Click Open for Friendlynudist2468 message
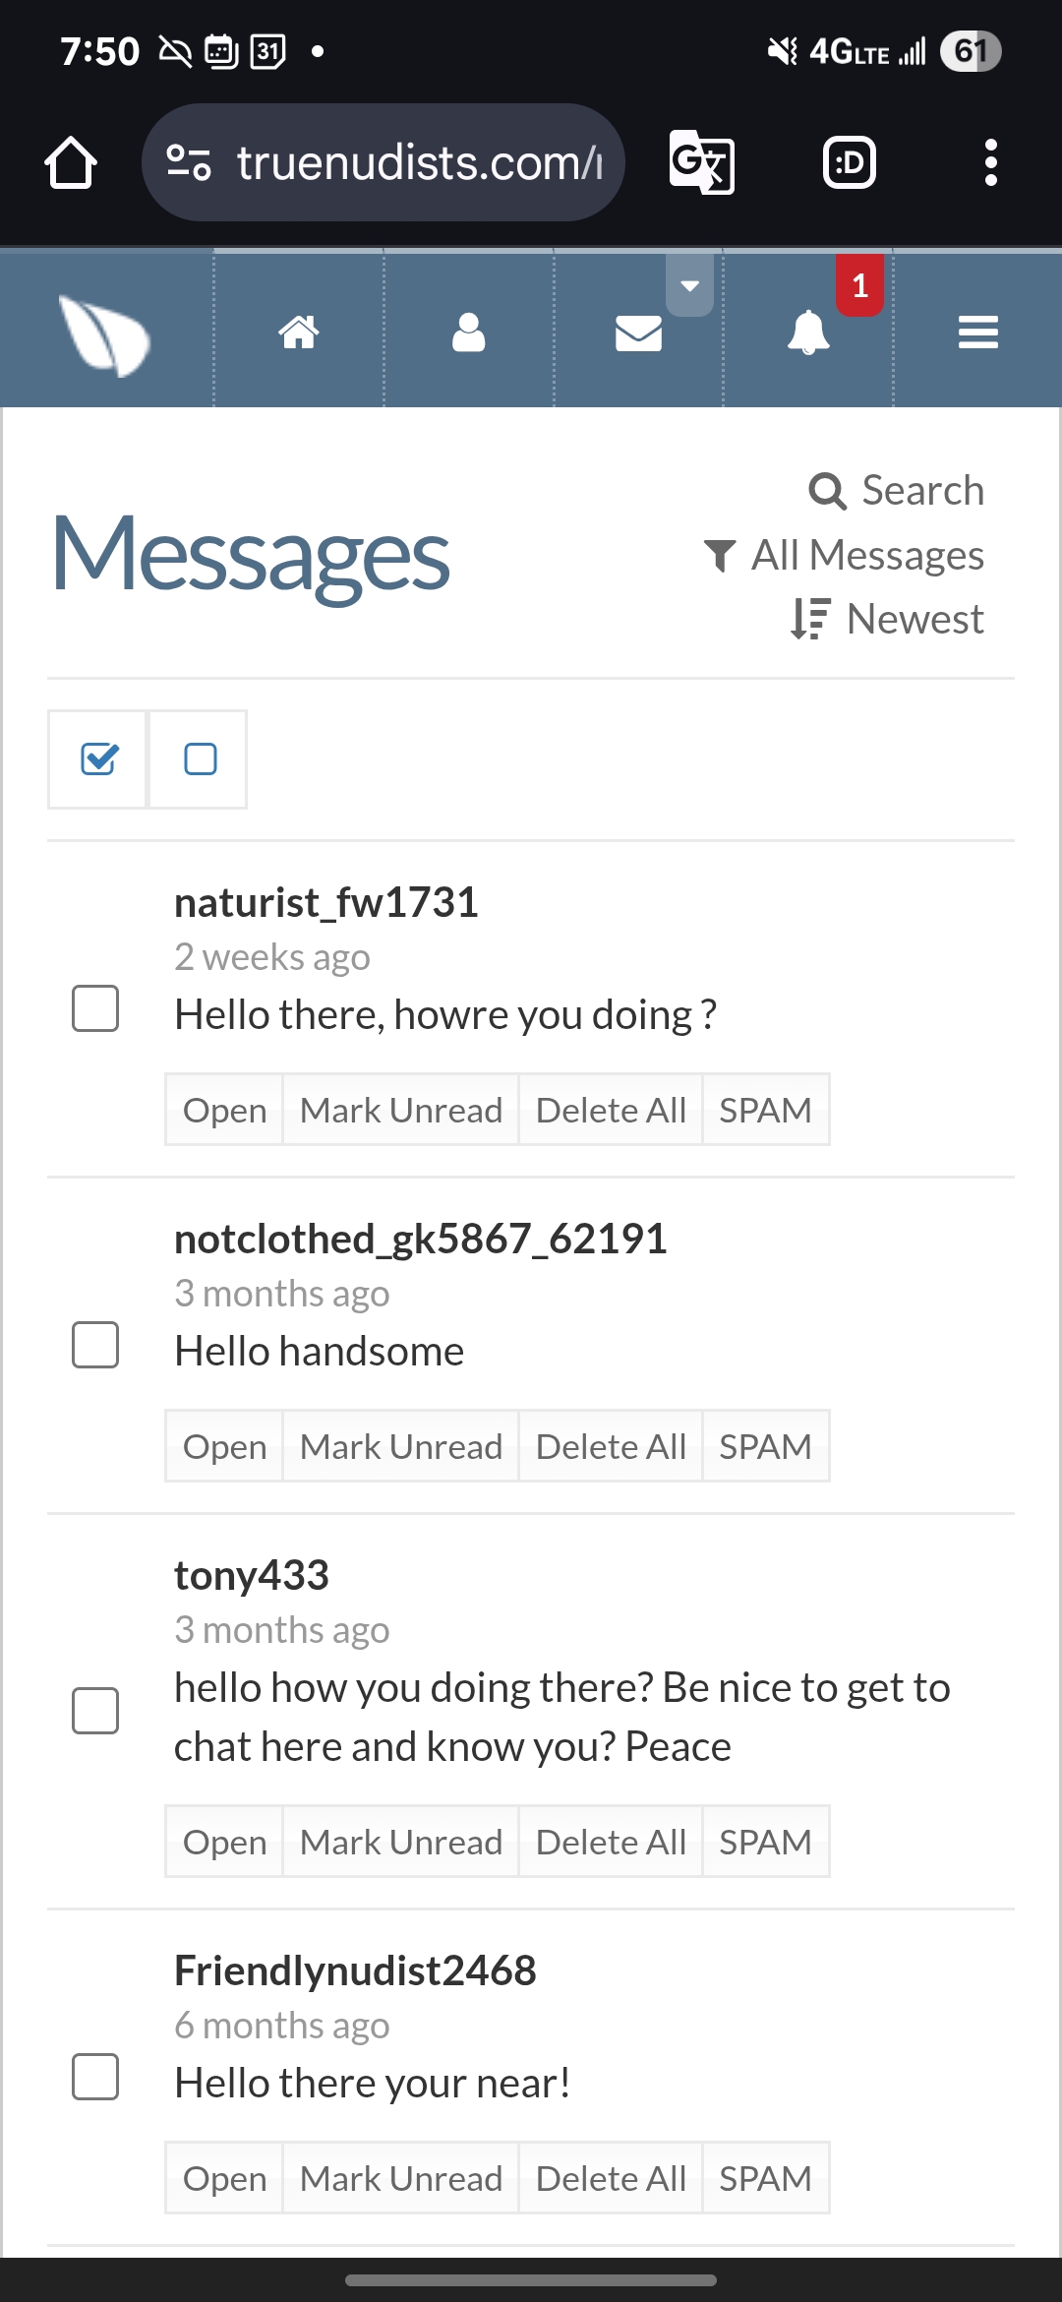This screenshot has width=1062, height=2302. pos(224,2178)
